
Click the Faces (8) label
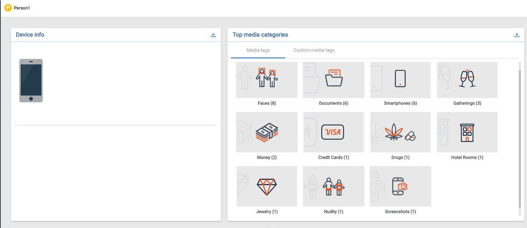click(267, 103)
